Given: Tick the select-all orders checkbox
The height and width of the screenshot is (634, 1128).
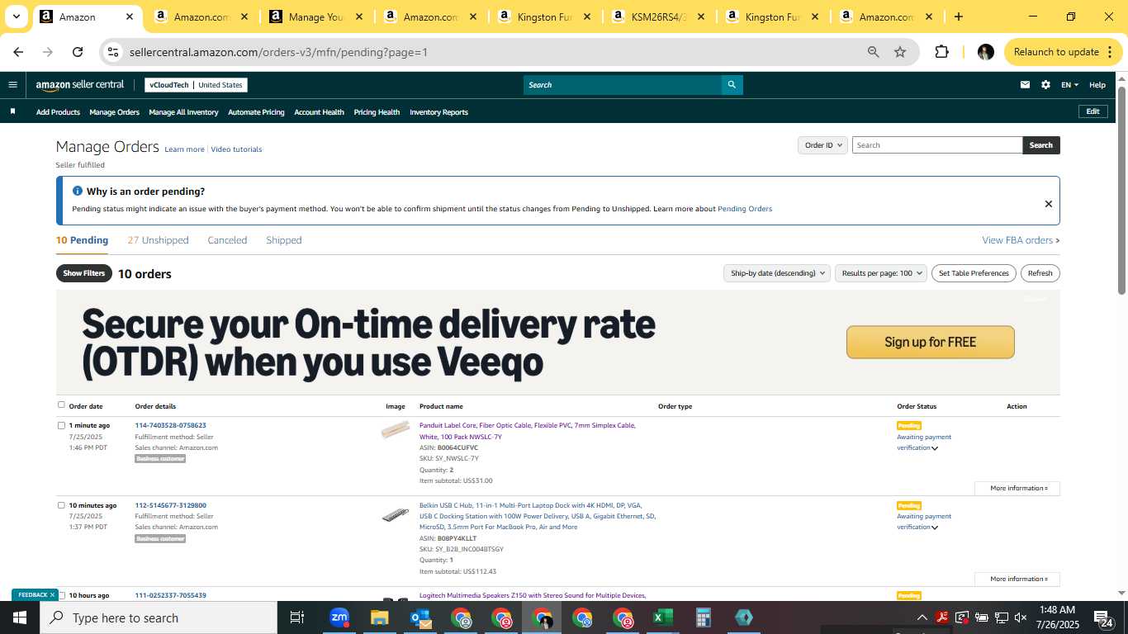Looking at the screenshot, I should 61,405.
